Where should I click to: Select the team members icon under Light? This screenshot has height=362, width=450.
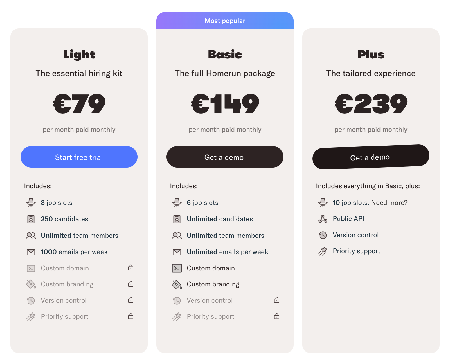[x=31, y=236]
